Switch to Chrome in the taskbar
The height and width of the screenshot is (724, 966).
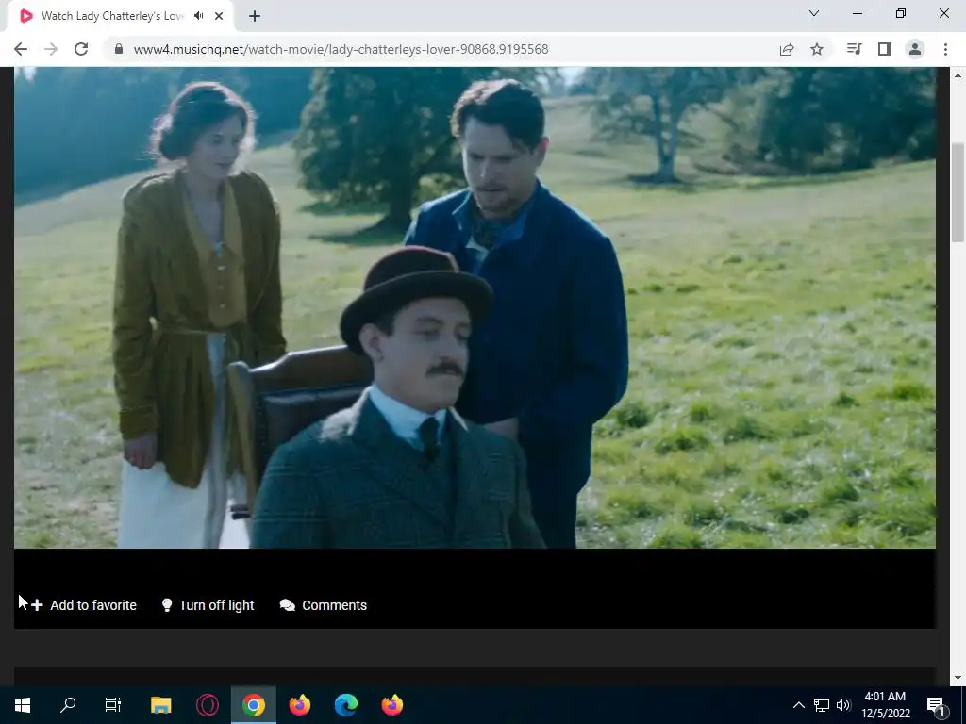point(254,705)
